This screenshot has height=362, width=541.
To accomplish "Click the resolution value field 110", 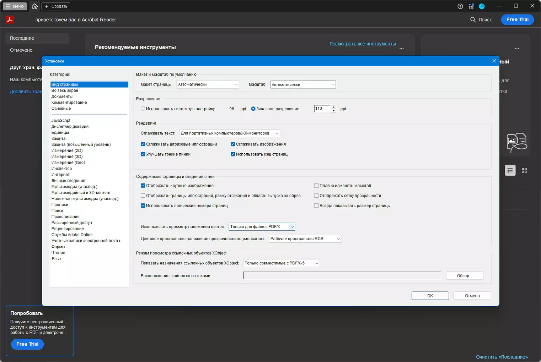I will pyautogui.click(x=322, y=109).
